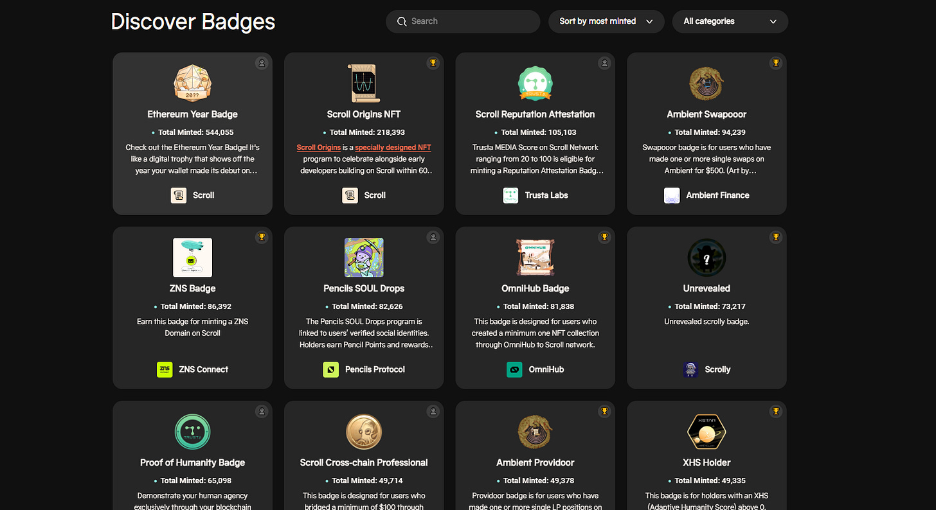Click the Ethereum Year Badge image
Screen dimensions: 936x510
(x=192, y=83)
